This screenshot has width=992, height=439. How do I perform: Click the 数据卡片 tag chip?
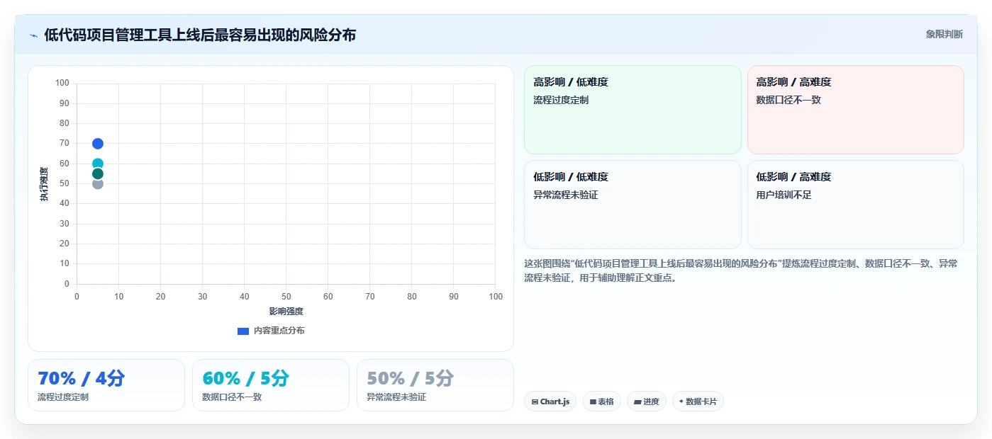pyautogui.click(x=698, y=401)
